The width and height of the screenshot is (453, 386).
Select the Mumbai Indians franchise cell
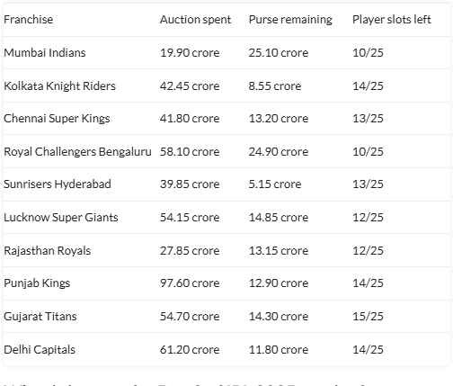(45, 53)
